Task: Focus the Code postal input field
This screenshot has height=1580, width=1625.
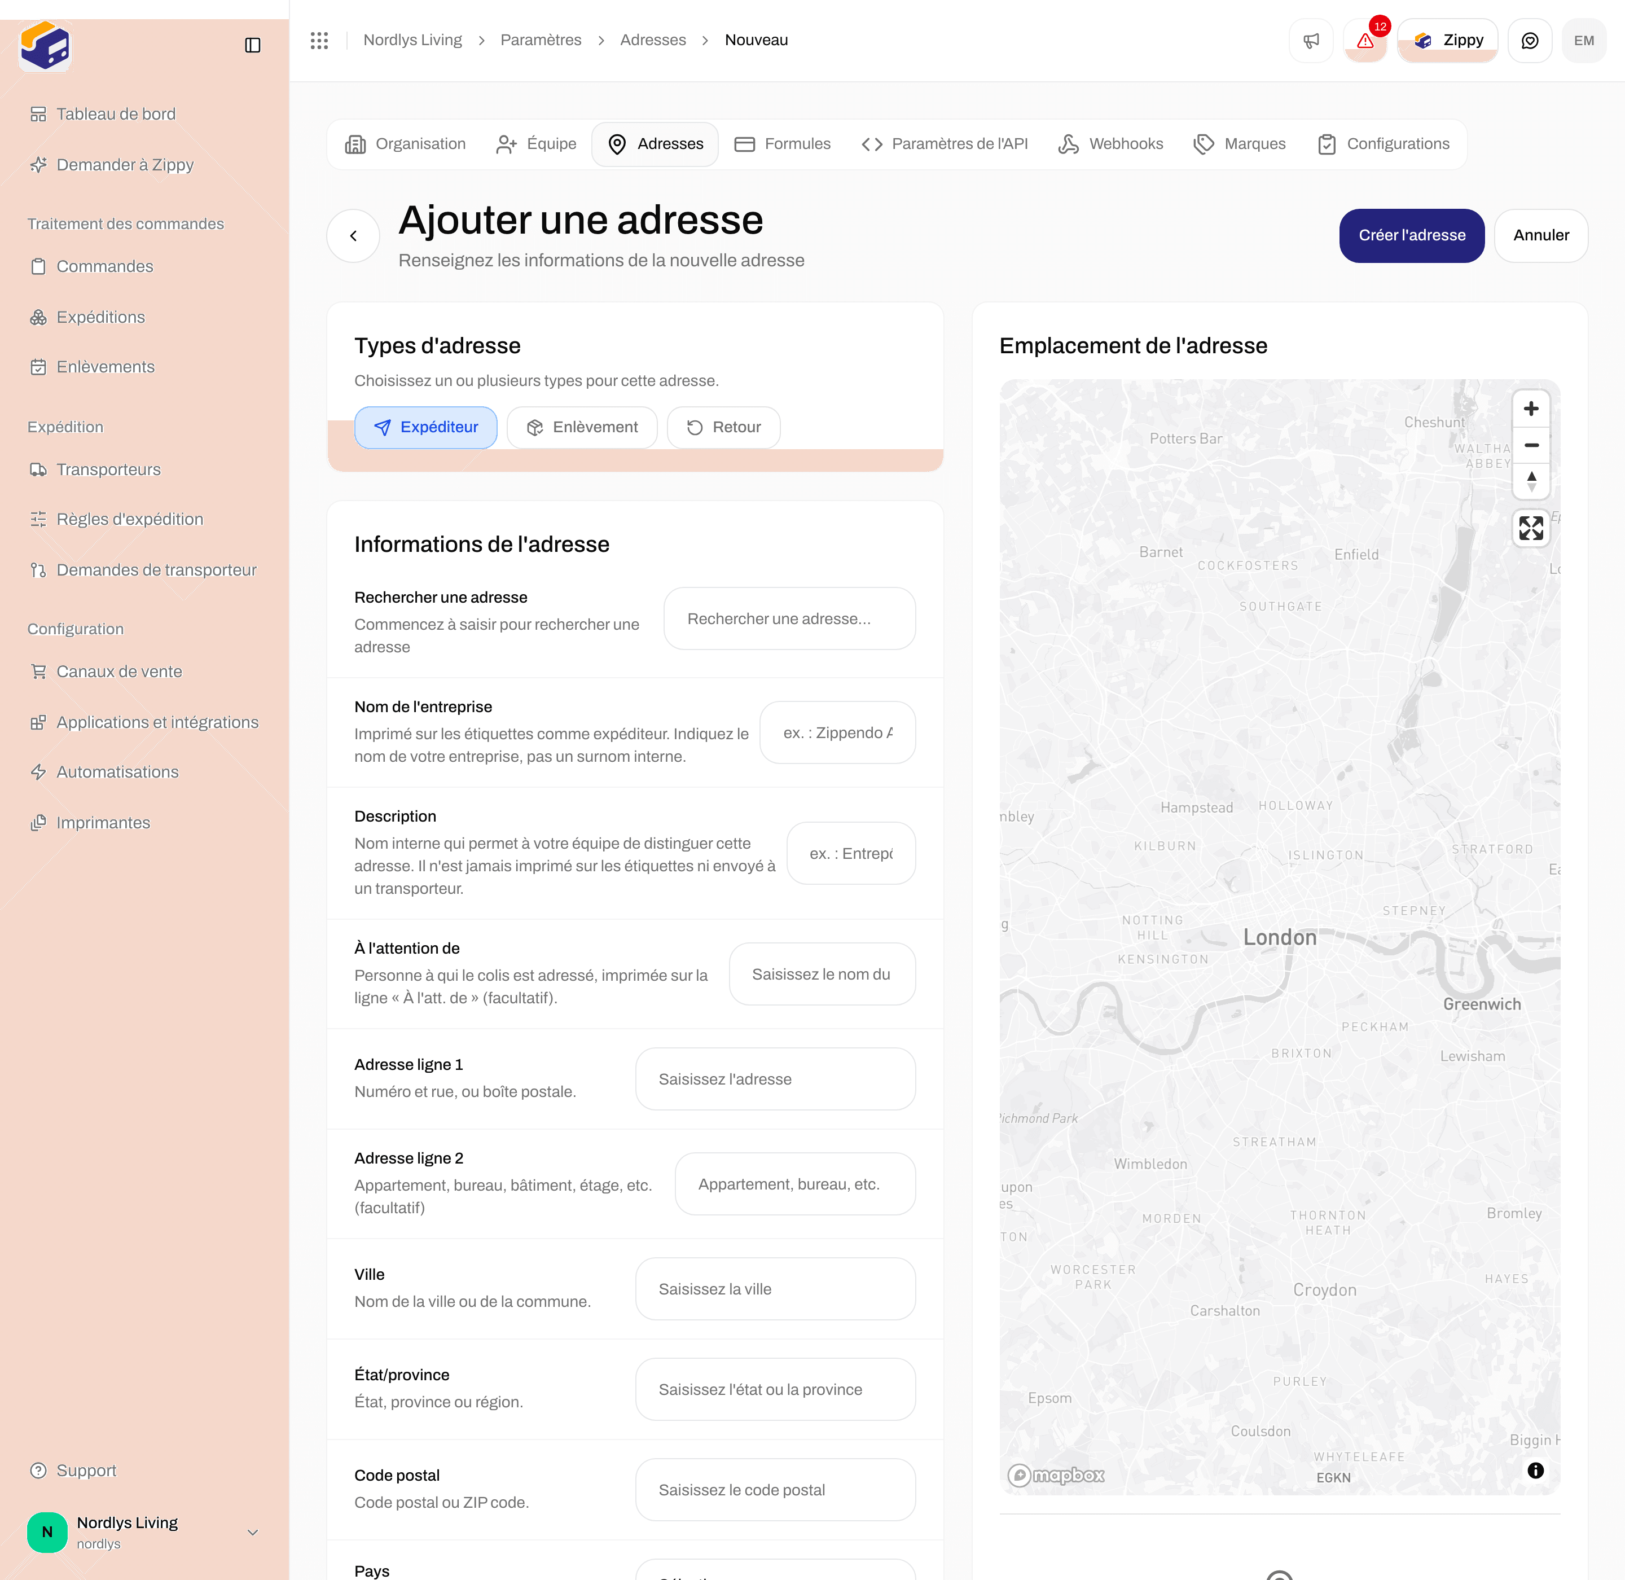Action: [x=776, y=1490]
